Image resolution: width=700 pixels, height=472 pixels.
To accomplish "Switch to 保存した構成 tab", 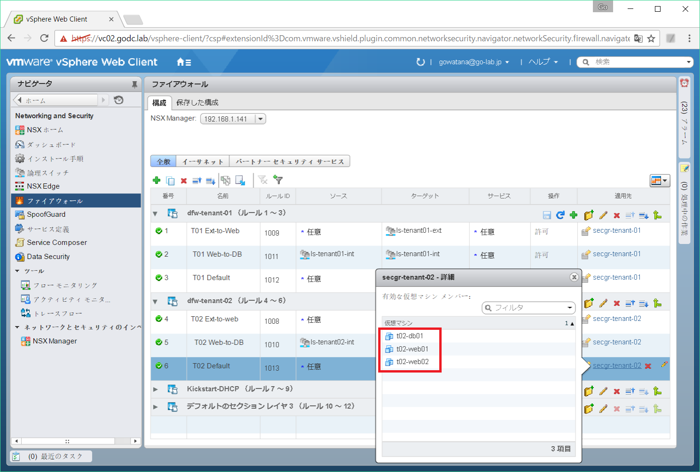I will (197, 102).
